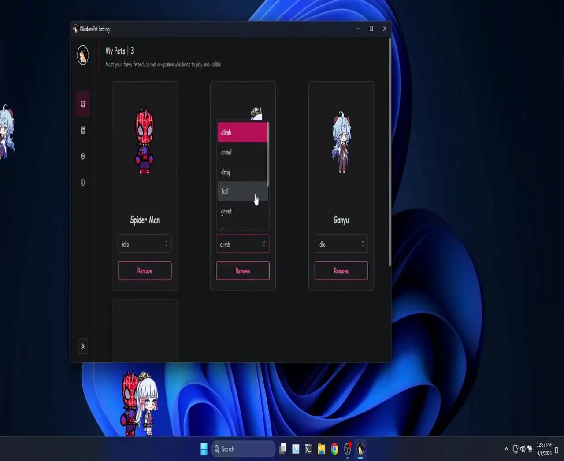Viewport: 564px width, 461px height.
Task: Open the info page in sidebar
Action: pos(83,182)
